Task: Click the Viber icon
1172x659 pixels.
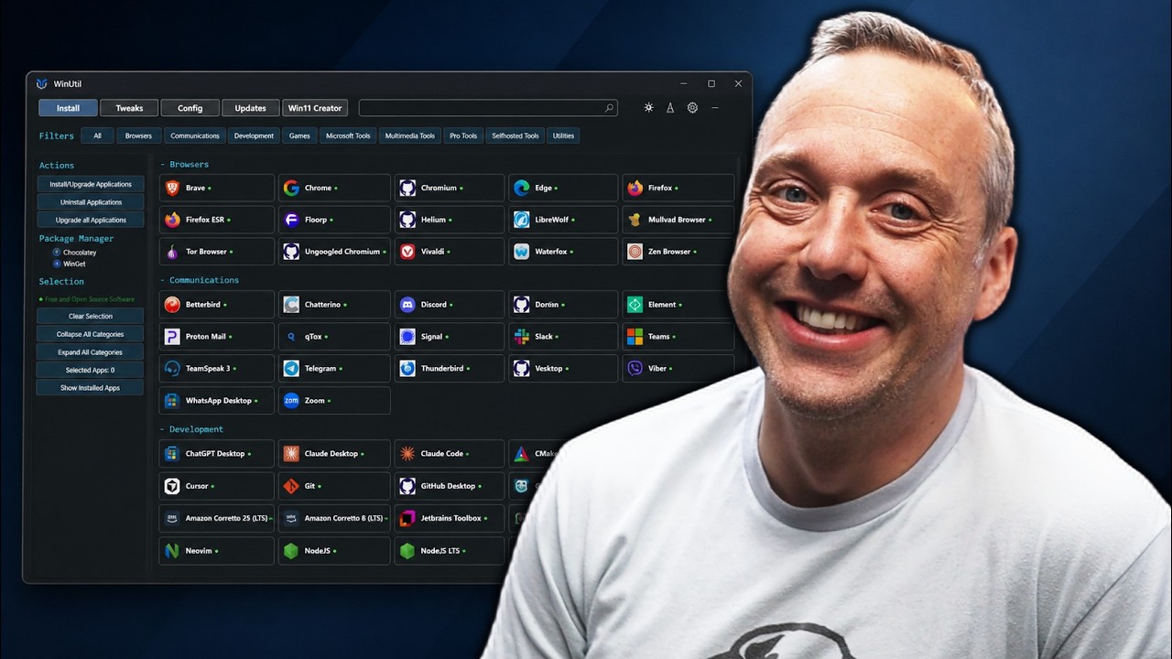Action: click(x=635, y=369)
